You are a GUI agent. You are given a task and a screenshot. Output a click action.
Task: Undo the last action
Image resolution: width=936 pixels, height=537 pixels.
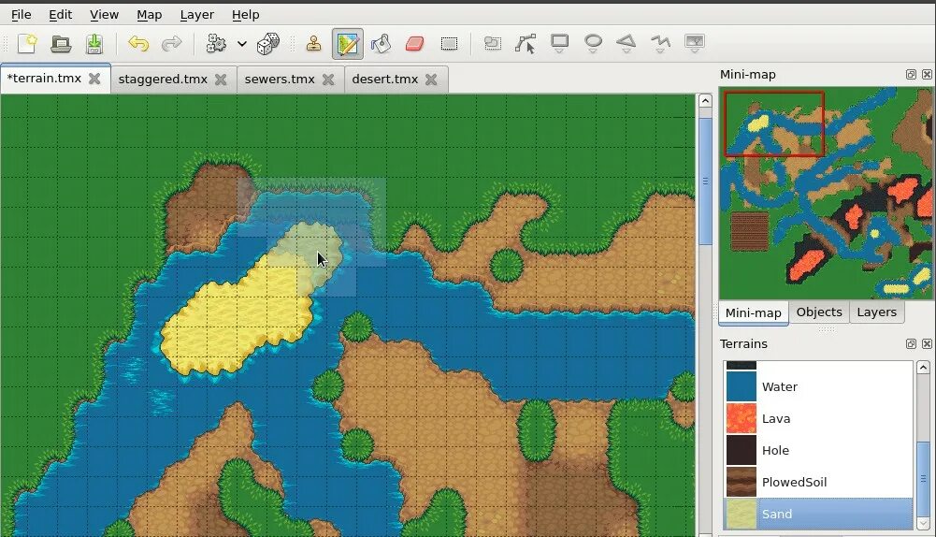click(137, 44)
